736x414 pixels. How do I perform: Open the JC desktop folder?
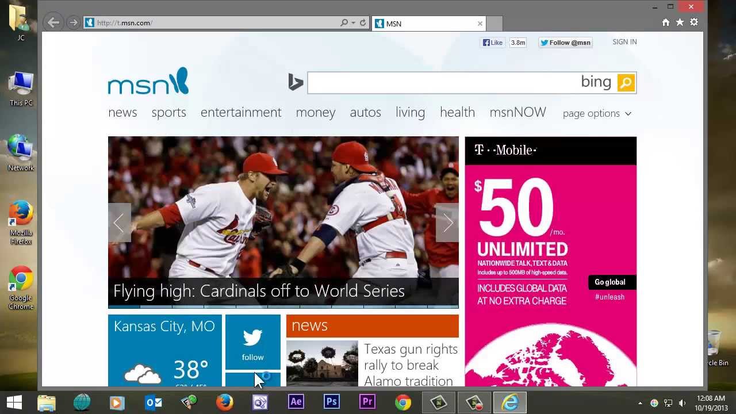point(21,23)
